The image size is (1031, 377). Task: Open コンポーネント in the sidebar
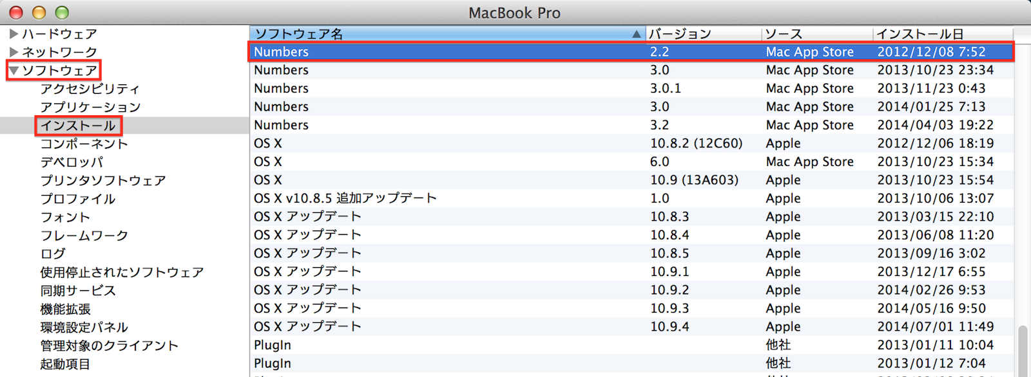[x=84, y=143]
